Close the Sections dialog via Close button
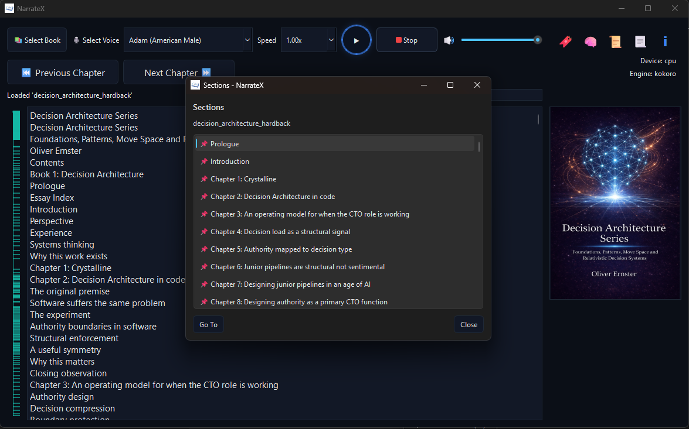The height and width of the screenshot is (429, 689). pos(469,325)
